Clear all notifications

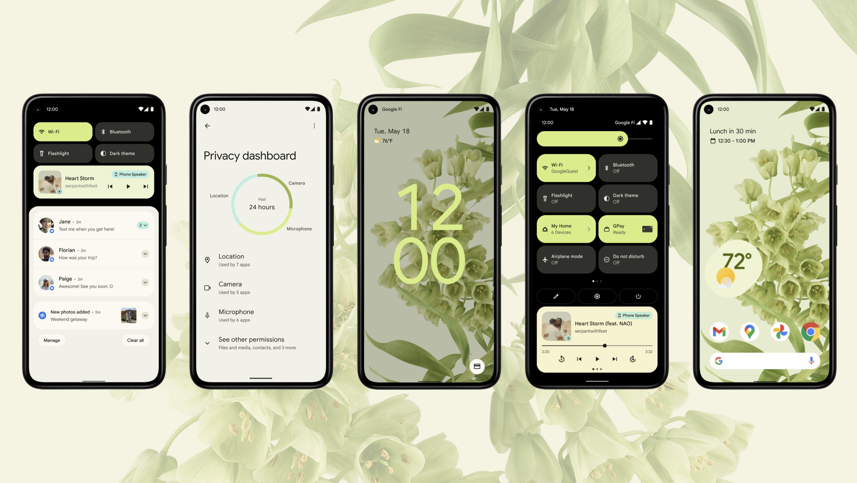(x=134, y=340)
